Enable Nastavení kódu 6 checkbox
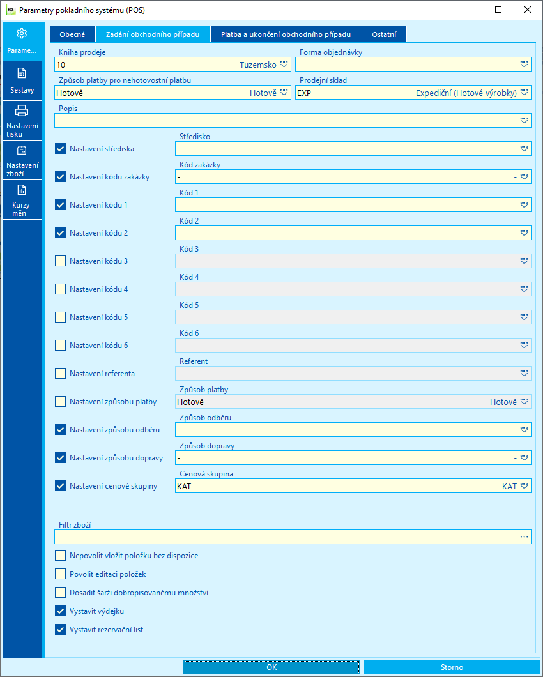 [x=61, y=346]
